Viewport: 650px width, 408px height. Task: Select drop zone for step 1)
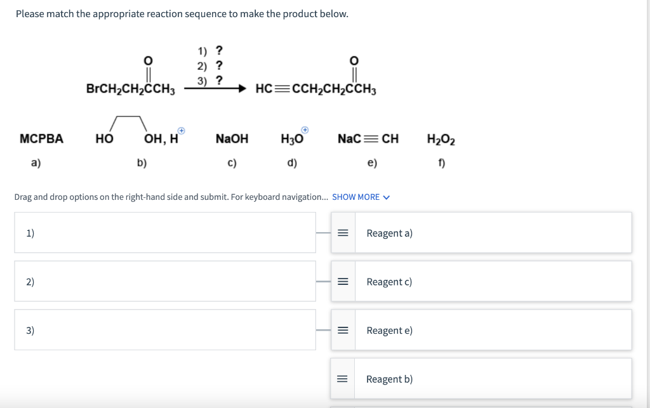pyautogui.click(x=165, y=233)
